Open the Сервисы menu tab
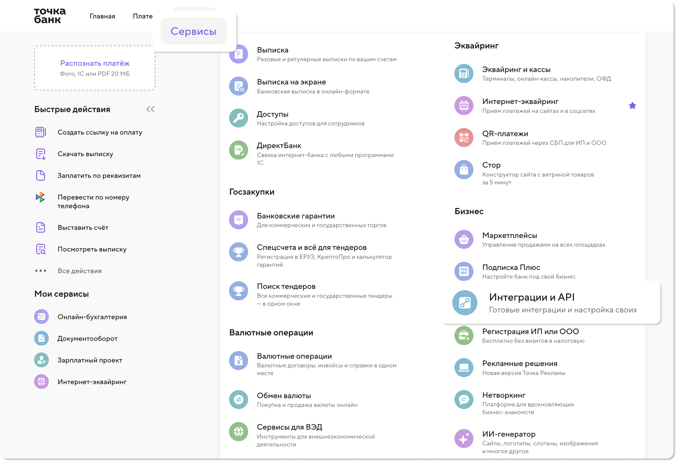 pos(193,31)
